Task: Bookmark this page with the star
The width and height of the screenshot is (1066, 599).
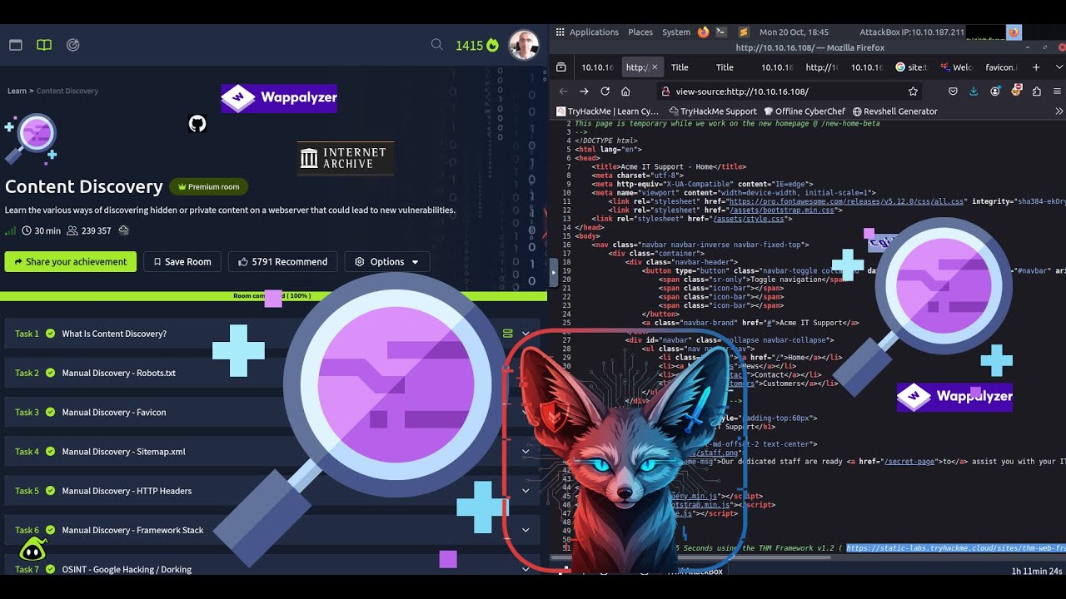Action: [913, 92]
